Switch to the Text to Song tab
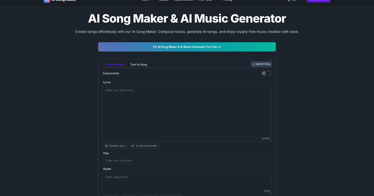The width and height of the screenshot is (374, 196). [138, 64]
